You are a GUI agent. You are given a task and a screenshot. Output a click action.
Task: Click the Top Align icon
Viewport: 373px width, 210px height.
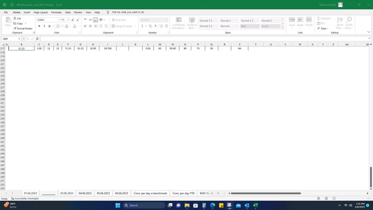click(x=85, y=20)
